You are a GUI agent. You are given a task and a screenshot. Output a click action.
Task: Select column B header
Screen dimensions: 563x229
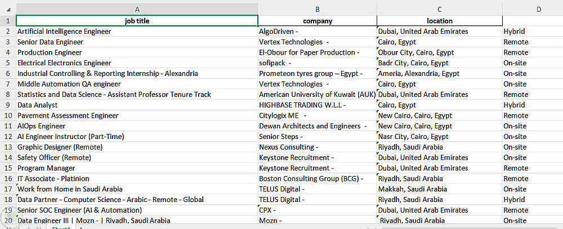pos(318,10)
